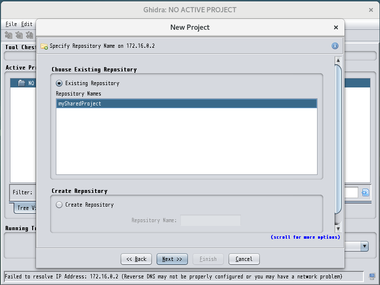Open the File menu

pos(11,24)
